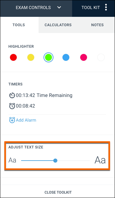Pick the blue highlighter color
The height and width of the screenshot is (198, 115).
[66, 57]
